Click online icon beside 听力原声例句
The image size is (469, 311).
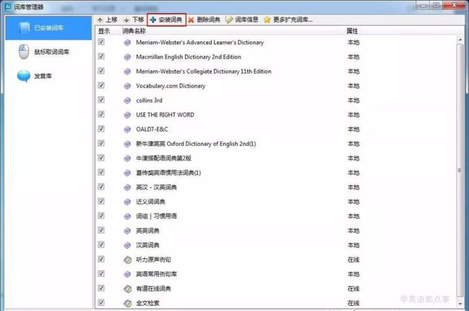[128, 260]
